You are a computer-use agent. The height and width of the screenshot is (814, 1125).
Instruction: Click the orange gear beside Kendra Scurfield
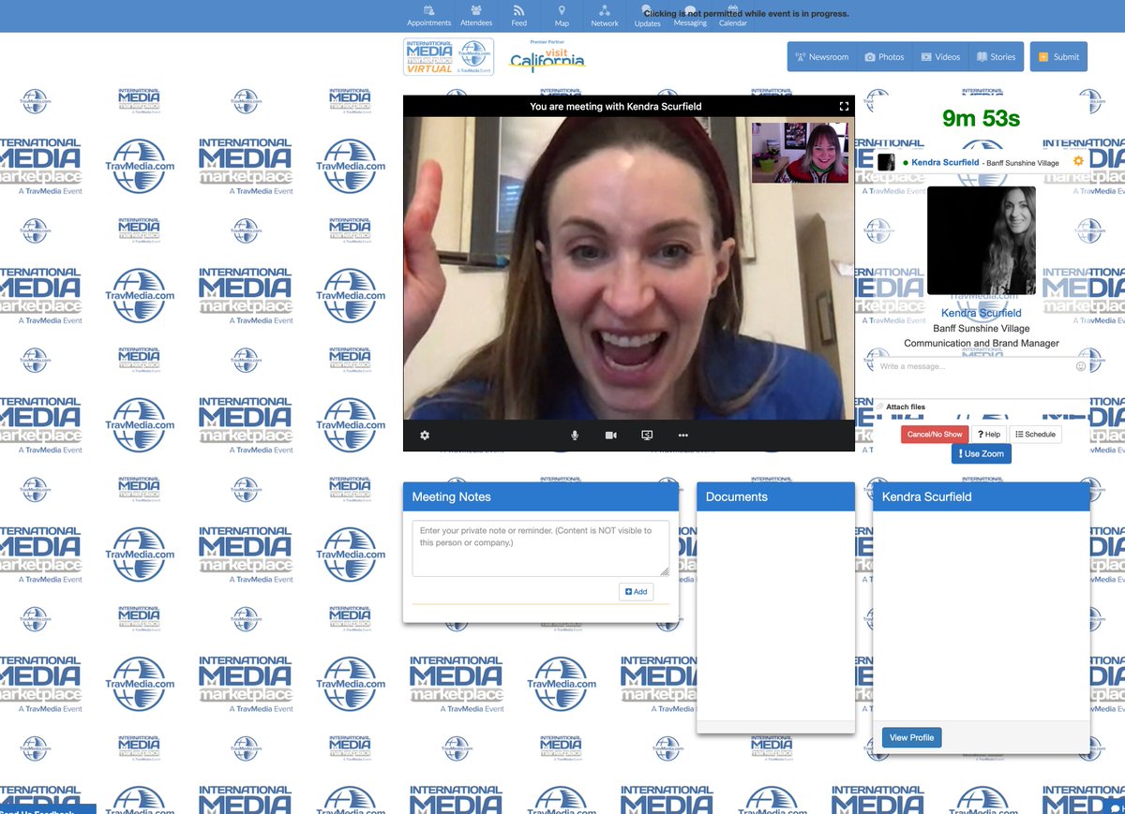pos(1078,161)
